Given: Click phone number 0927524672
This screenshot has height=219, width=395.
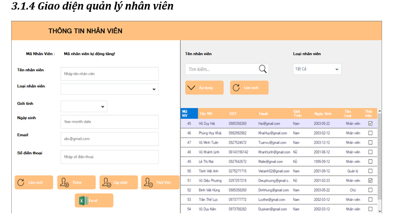Looking at the screenshot, I should click(237, 143).
